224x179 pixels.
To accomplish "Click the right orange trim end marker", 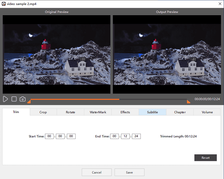I will pos(188,101).
